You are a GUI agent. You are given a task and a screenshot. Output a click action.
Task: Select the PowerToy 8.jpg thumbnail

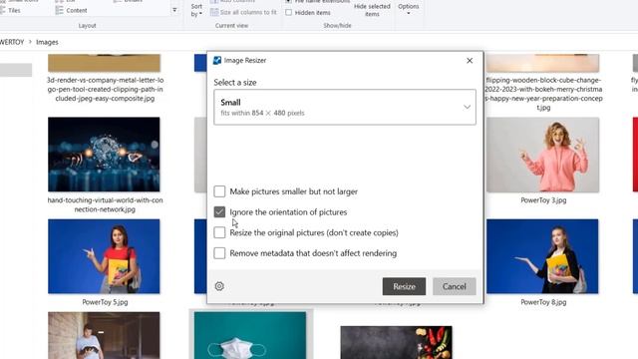click(542, 256)
